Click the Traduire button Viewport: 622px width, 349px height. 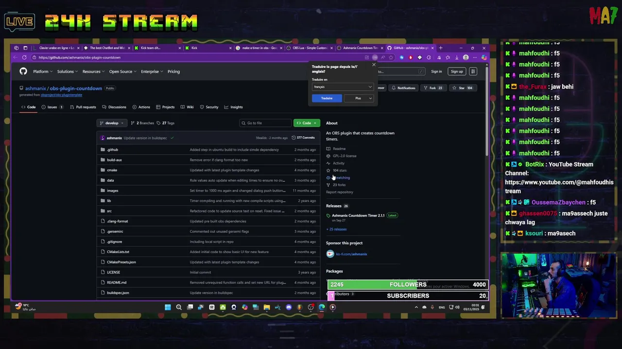point(327,98)
